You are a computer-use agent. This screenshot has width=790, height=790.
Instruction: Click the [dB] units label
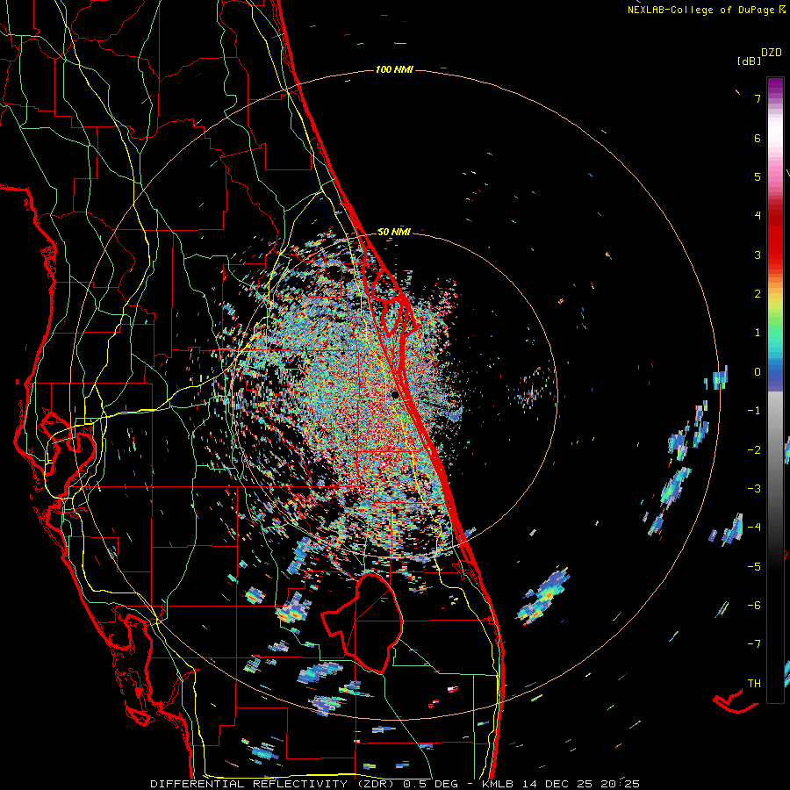(x=749, y=61)
